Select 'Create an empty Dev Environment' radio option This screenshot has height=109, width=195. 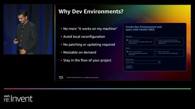pyautogui.click(x=157, y=40)
